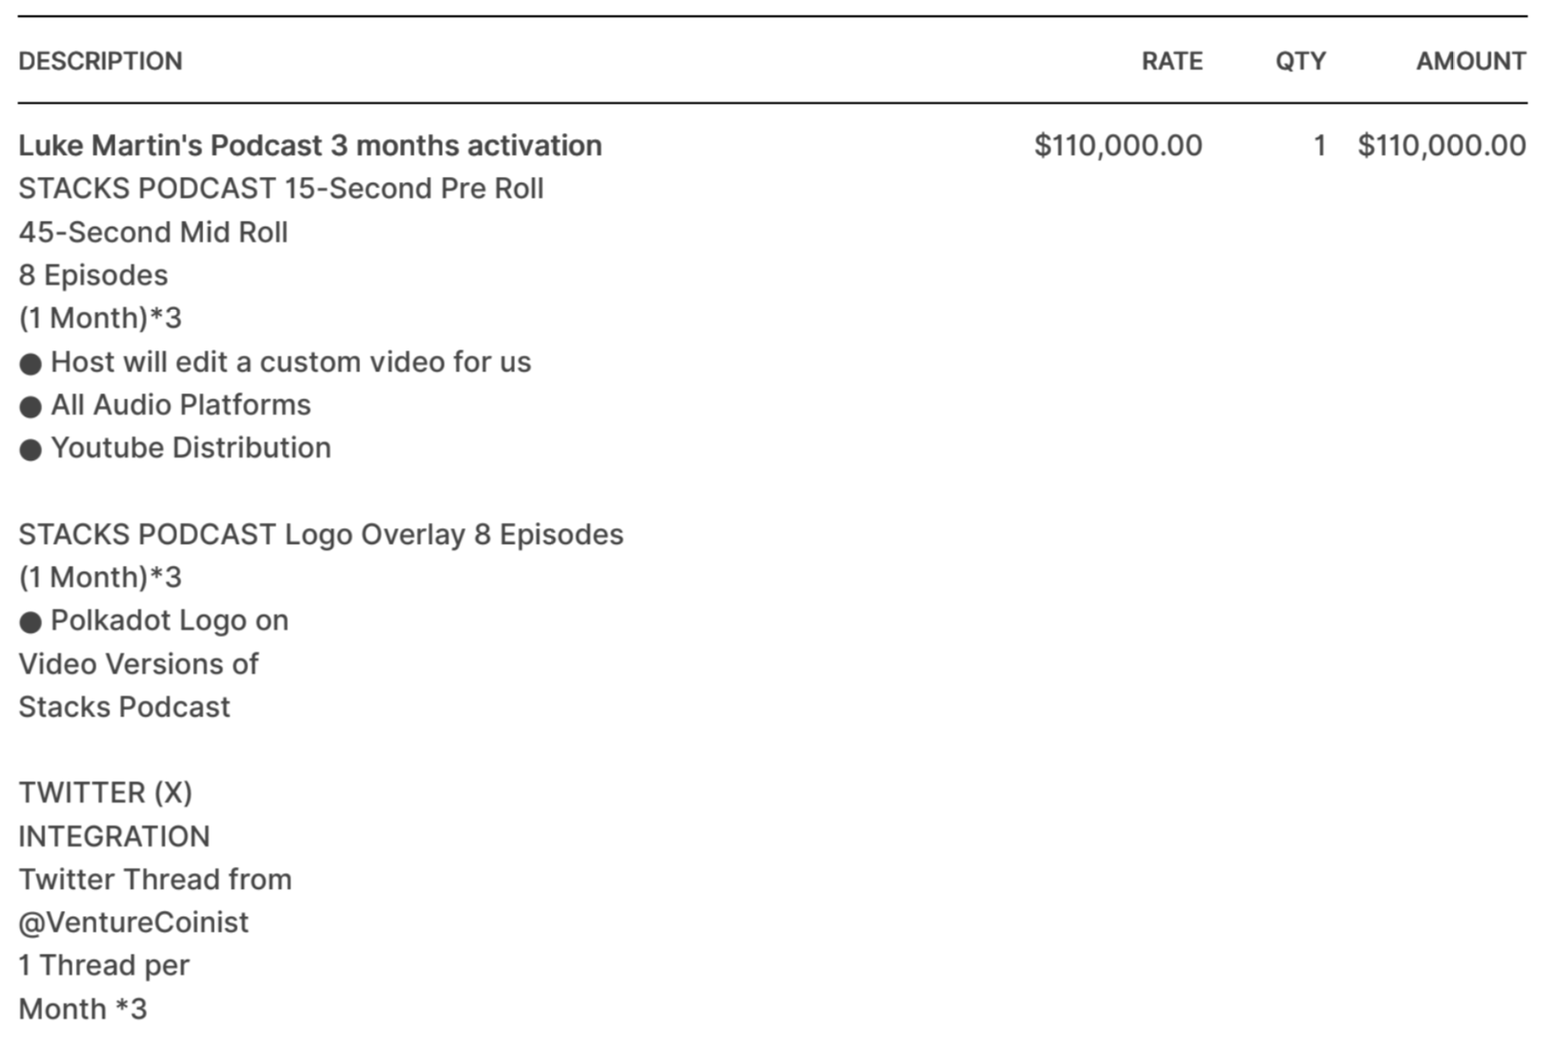This screenshot has width=1564, height=1049.
Task: Open the @VentureCoinist handle
Action: [134, 922]
